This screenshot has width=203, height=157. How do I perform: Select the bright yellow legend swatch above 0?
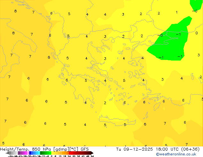52,153
